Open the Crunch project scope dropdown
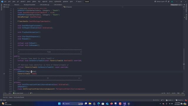 coord(33,7)
